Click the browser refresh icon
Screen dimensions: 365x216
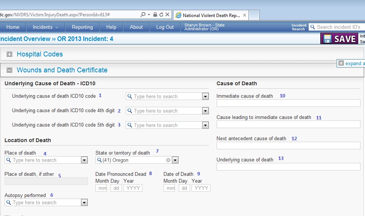pos(161,15)
